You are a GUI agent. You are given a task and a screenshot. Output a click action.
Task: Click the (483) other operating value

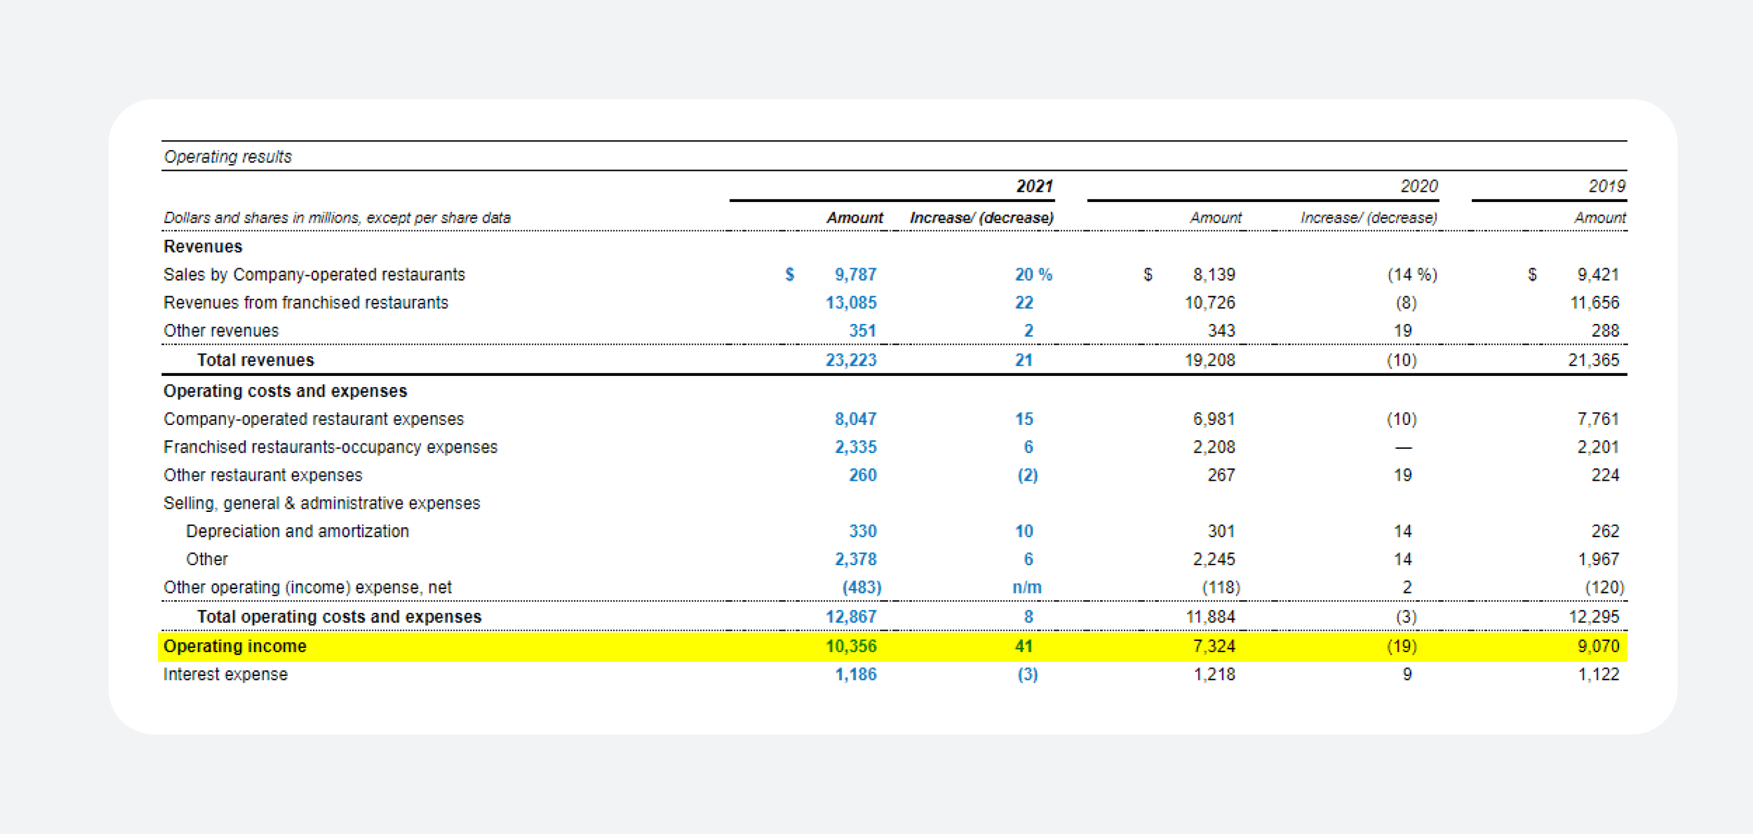click(862, 587)
